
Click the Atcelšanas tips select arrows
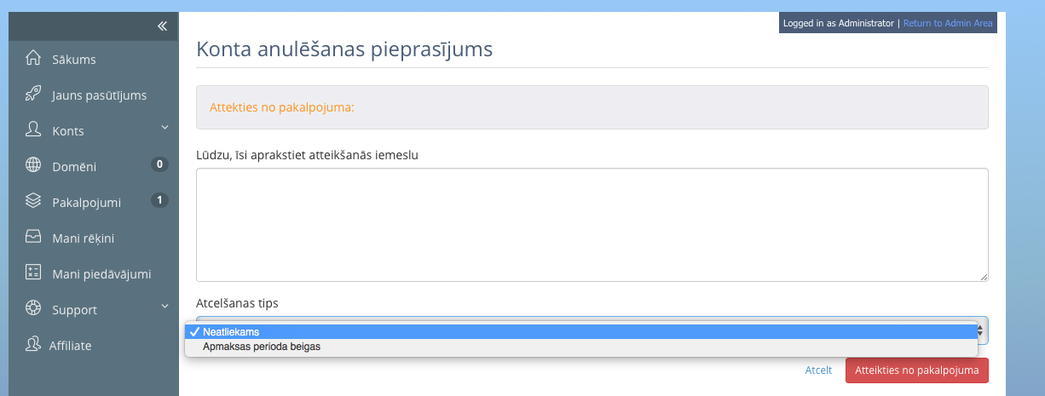click(981, 330)
